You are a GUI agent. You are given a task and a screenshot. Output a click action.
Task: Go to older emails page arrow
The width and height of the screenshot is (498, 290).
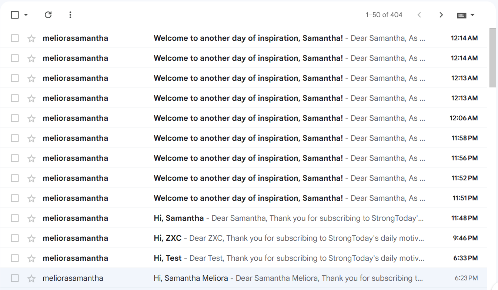[441, 15]
